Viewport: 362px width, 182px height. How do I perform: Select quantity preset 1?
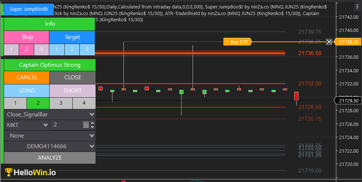click(x=15, y=103)
